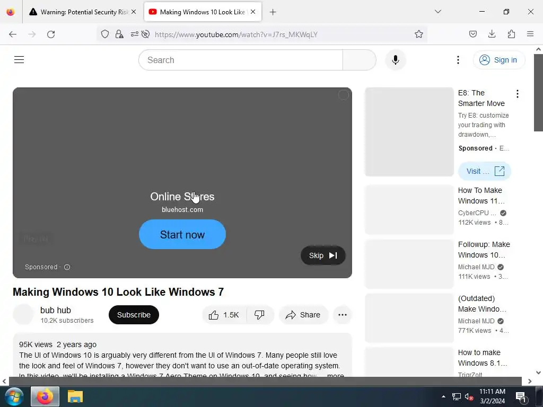543x407 pixels.
Task: Click the horizontal page scrollbar
Action: coord(265,382)
